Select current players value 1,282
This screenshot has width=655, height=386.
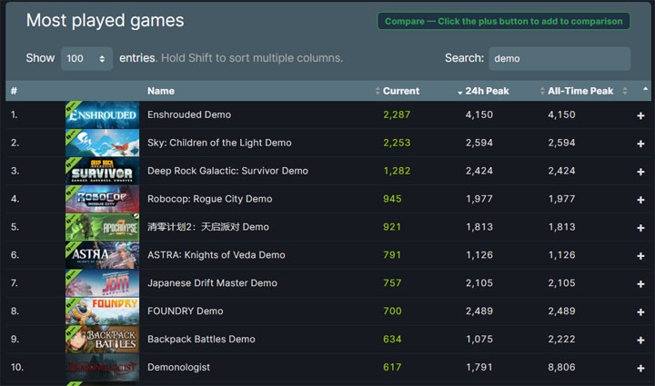pyautogui.click(x=397, y=171)
